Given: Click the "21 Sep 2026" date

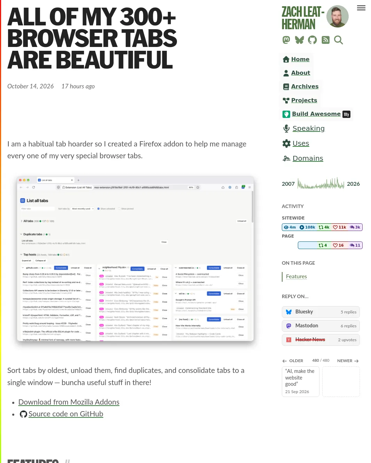Looking at the screenshot, I should point(297,392).
